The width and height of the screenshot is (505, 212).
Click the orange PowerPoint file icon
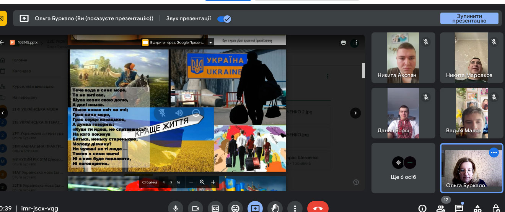click(x=12, y=42)
